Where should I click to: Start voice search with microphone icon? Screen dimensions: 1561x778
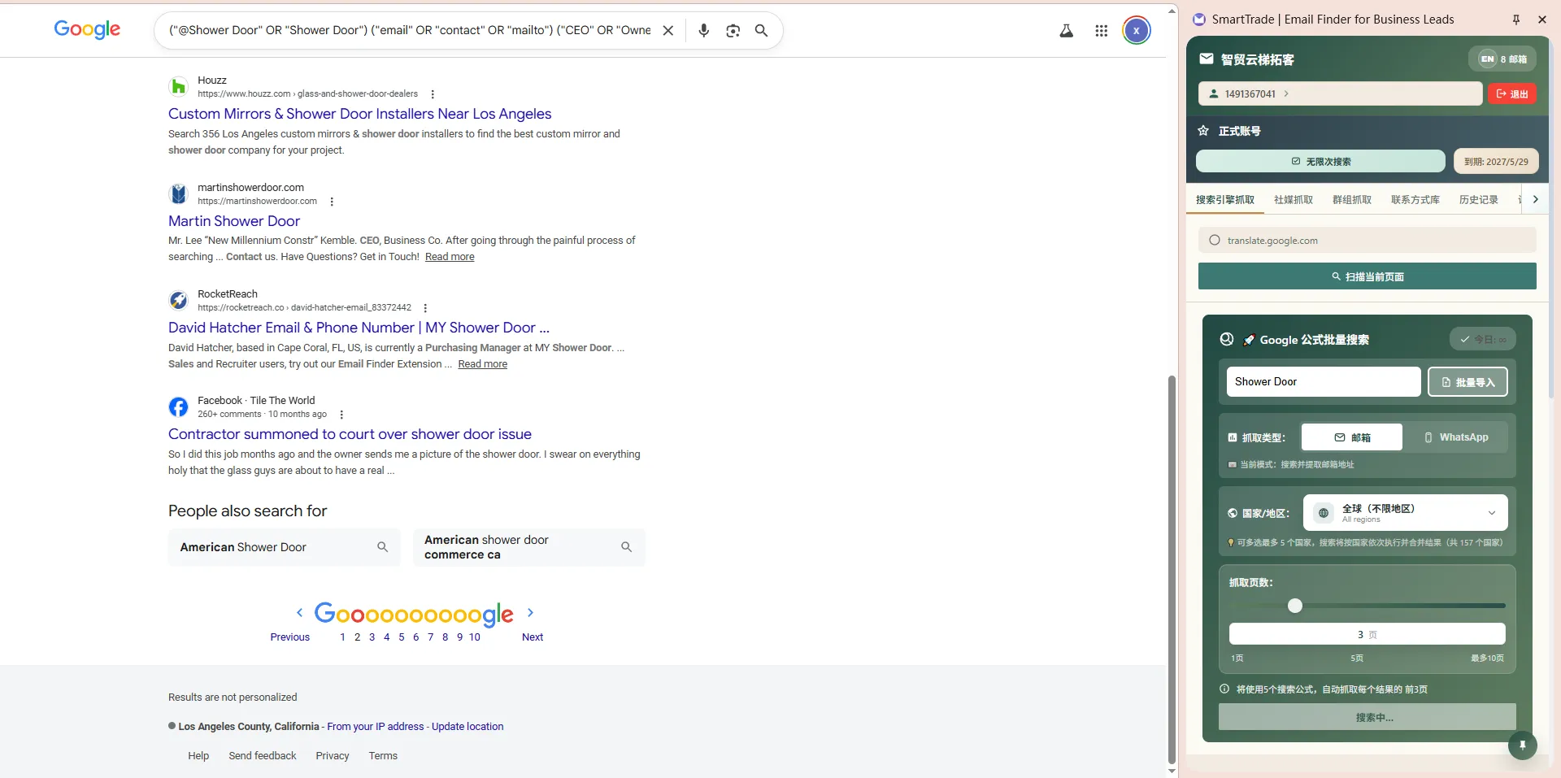coord(704,30)
